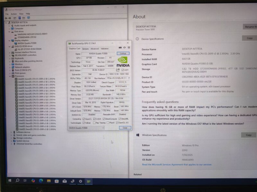Viewport: 257px width, 192px height.
Task: Copy the Windows Specifications
Action: tap(248, 135)
